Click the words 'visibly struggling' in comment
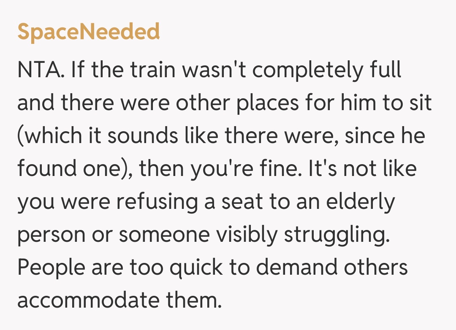456x330 pixels. (315, 235)
